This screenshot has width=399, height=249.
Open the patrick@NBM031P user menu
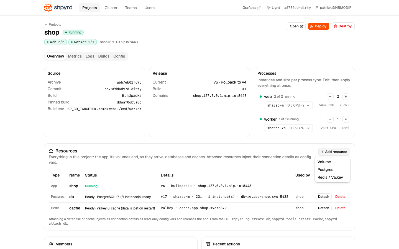tap(333, 8)
